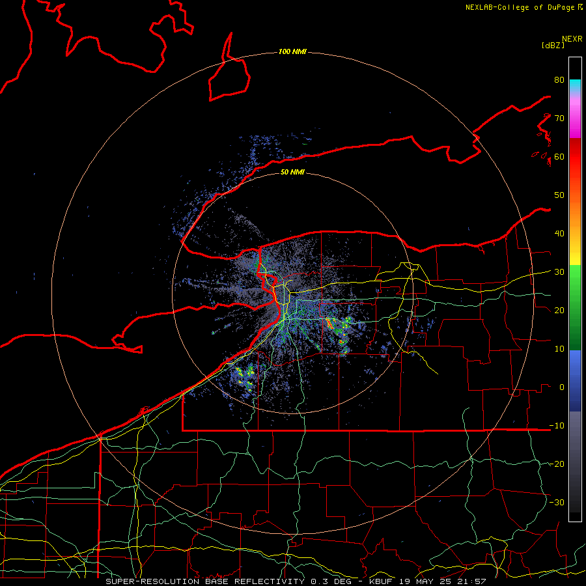Click the 40 value on the dBZ scale
The width and height of the screenshot is (586, 586).
[559, 234]
